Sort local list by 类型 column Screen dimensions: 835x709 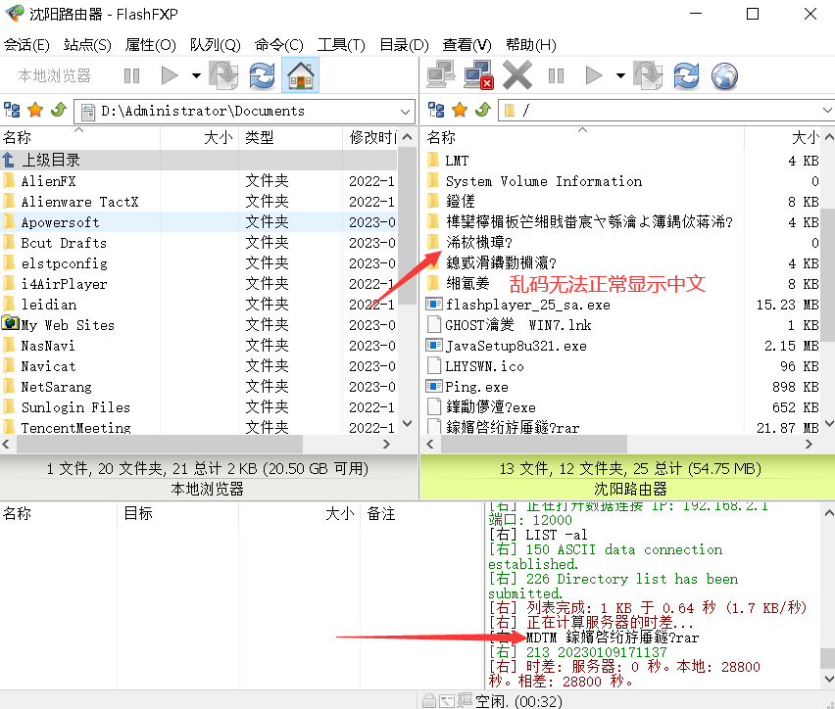point(291,138)
